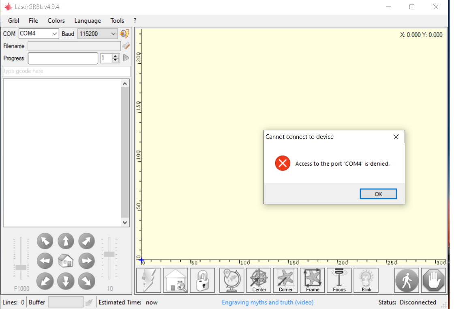Run program with the green play arrow
This screenshot has width=467, height=309.
point(126,58)
